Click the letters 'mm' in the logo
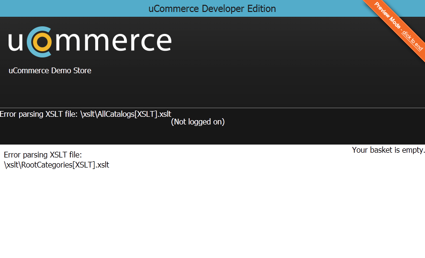This screenshot has width=425, height=258. 82,42
